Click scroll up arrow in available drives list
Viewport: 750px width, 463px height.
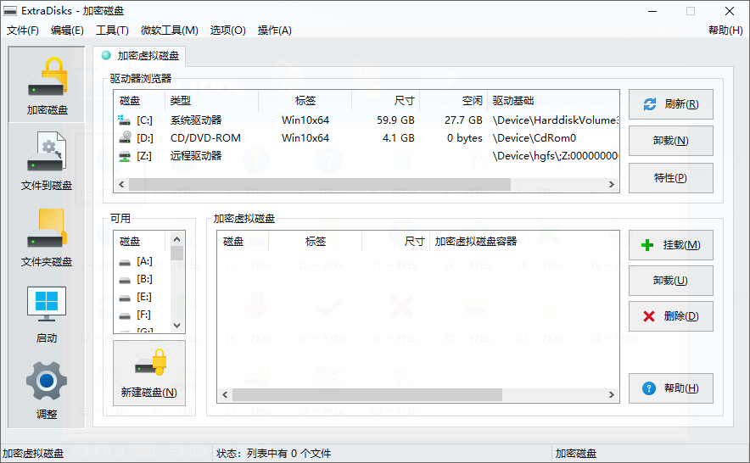177,239
